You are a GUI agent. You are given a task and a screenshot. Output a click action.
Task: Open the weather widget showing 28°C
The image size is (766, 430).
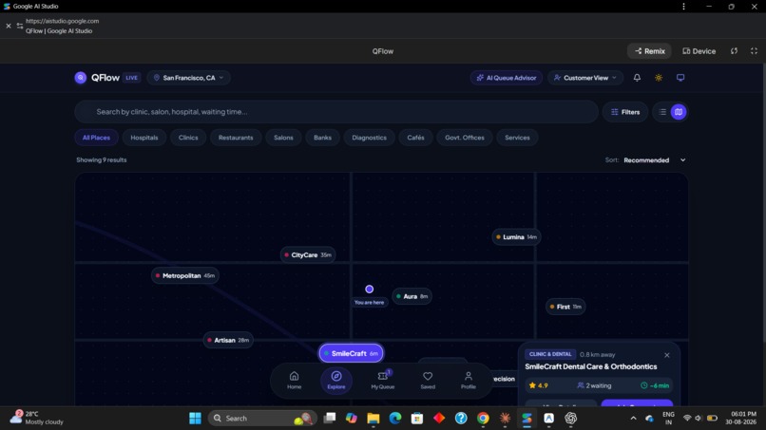37,418
